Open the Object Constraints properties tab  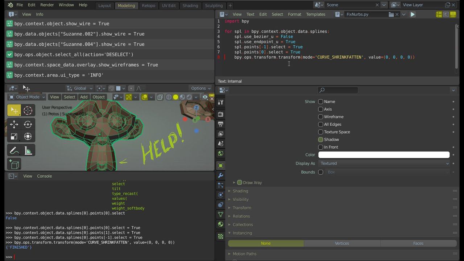point(220,205)
